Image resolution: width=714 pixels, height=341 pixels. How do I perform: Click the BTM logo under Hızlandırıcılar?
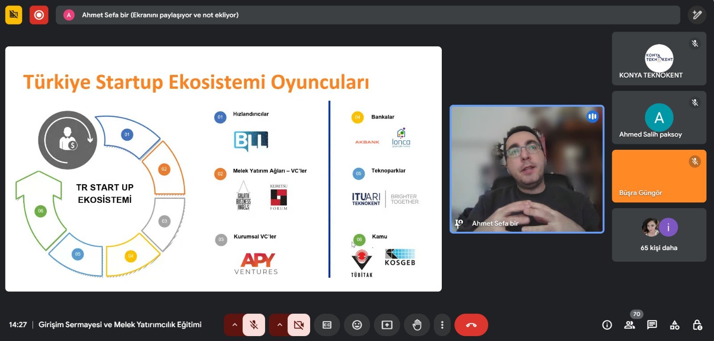pyautogui.click(x=251, y=141)
